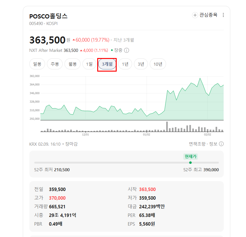Add POSCO홀딩스 to 관심종목 watchlist
This screenshot has height=237, width=246.
coord(205,15)
